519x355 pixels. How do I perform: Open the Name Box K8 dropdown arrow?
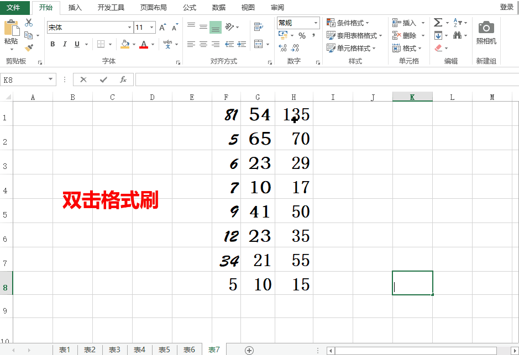click(x=51, y=80)
